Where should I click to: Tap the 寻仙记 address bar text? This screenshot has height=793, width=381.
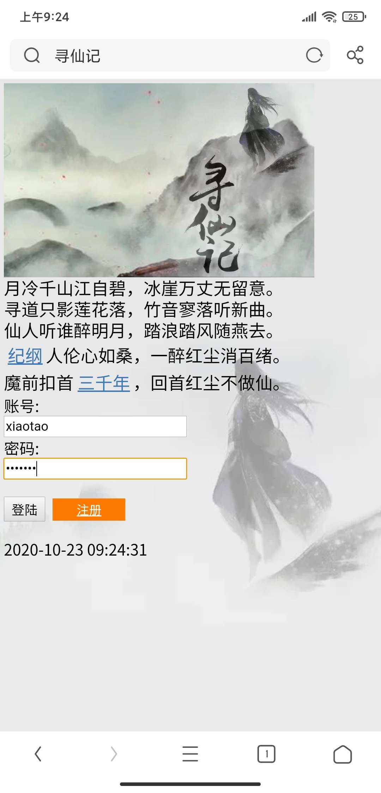tap(78, 56)
